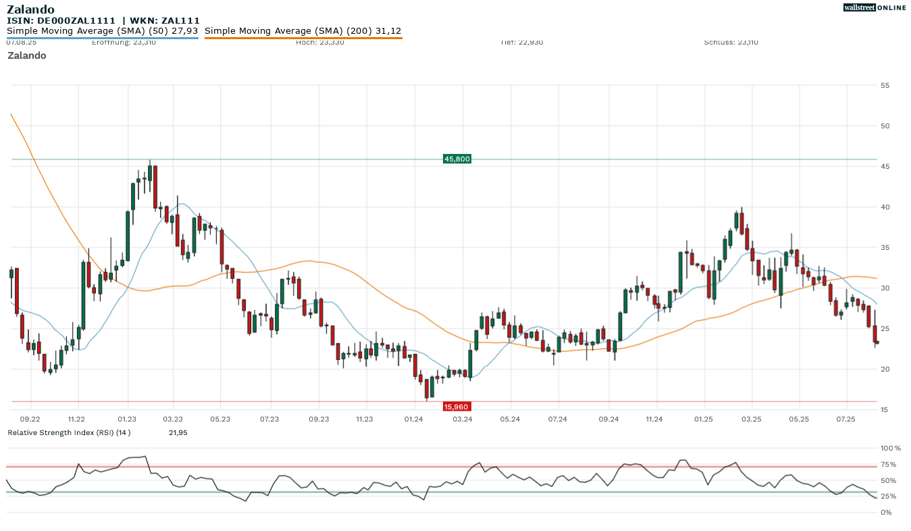Click the 07.24 date axis label
Image resolution: width=911 pixels, height=531 pixels.
point(557,420)
